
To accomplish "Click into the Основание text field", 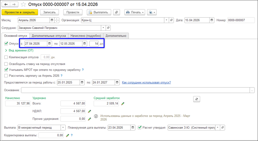I will [x=135, y=90].
